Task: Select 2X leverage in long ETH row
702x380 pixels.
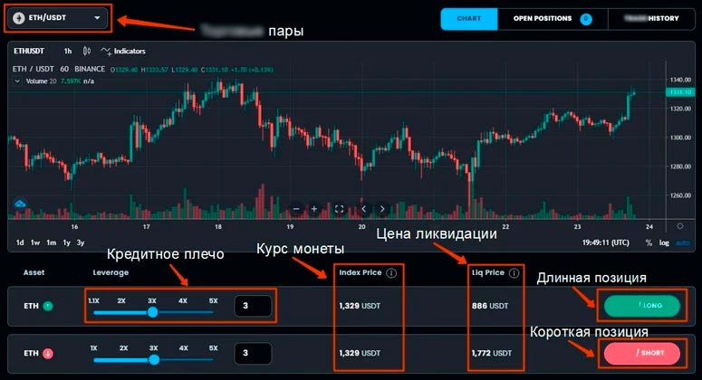Action: [121, 301]
